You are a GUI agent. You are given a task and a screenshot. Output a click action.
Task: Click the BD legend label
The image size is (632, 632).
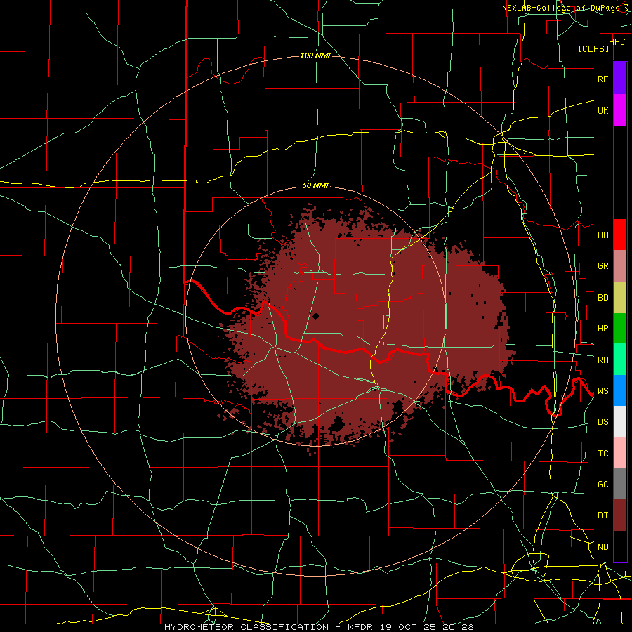pos(603,298)
